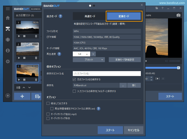Open 変換モード詳細設定 settings
The image size is (187, 139).
click(x=125, y=60)
